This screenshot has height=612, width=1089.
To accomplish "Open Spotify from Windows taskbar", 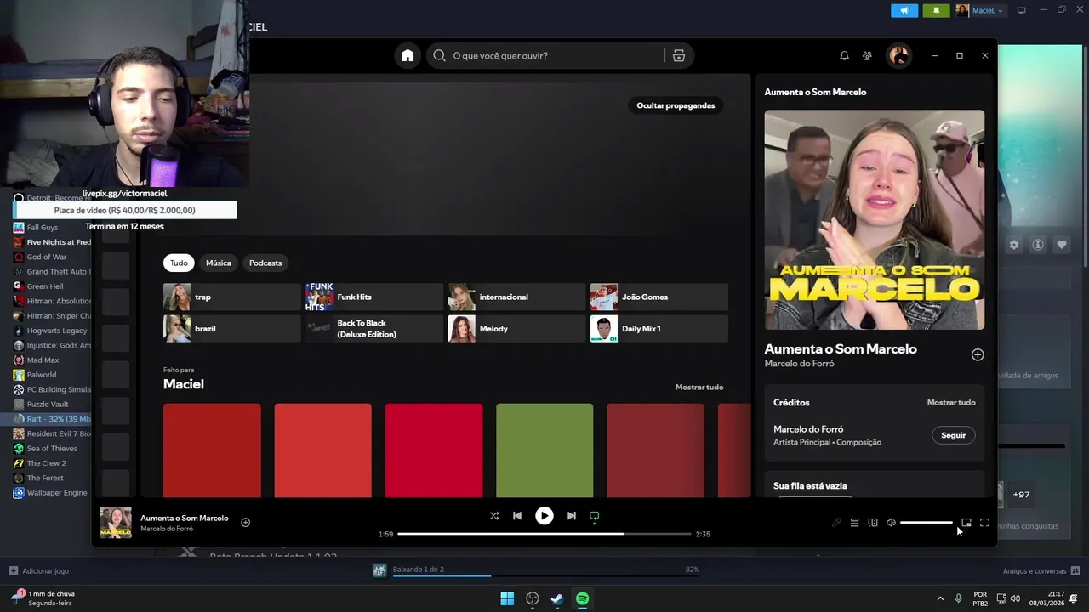I will click(x=582, y=598).
